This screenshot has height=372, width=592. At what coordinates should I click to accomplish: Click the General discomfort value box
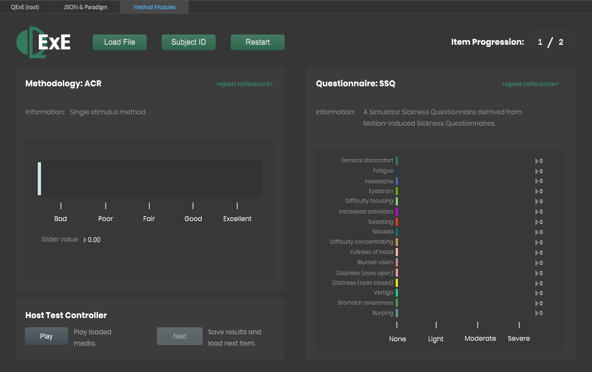539,161
